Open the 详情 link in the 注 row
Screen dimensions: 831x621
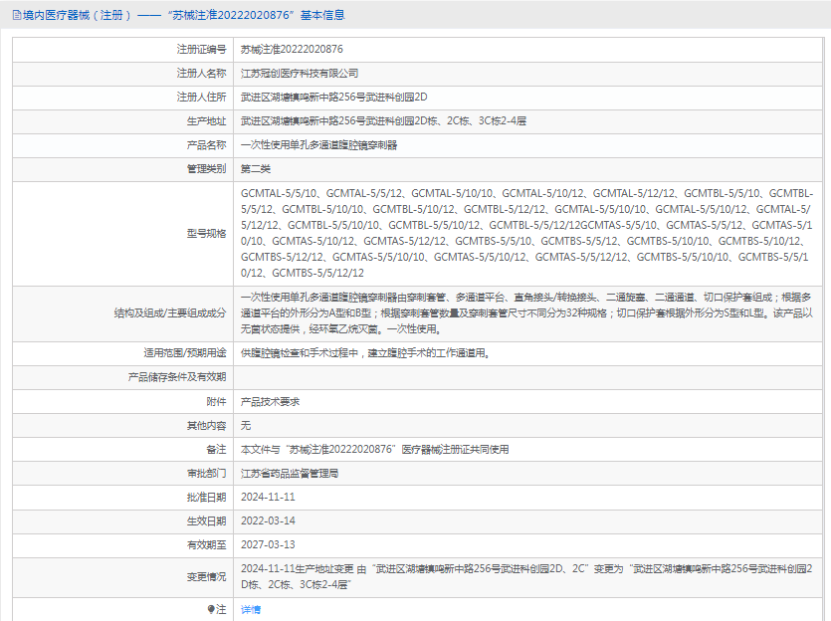[x=251, y=609]
